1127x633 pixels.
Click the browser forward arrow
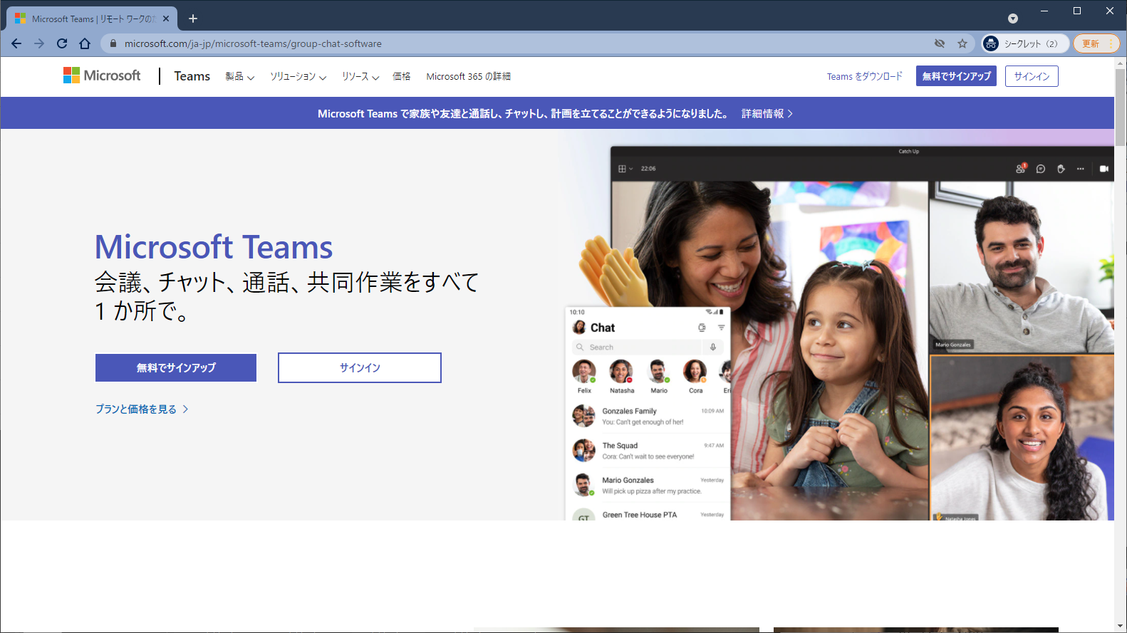tap(39, 43)
